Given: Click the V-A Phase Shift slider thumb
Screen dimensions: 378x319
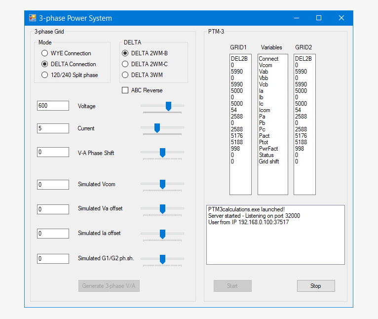Looking at the screenshot, I should tap(163, 153).
